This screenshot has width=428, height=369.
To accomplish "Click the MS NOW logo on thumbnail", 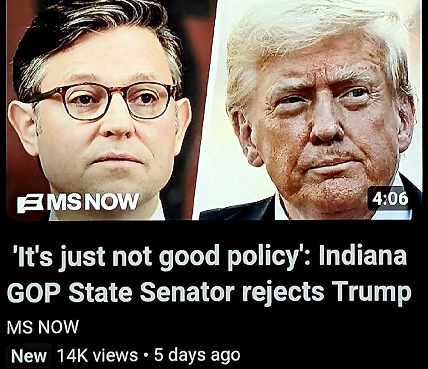I will (78, 202).
